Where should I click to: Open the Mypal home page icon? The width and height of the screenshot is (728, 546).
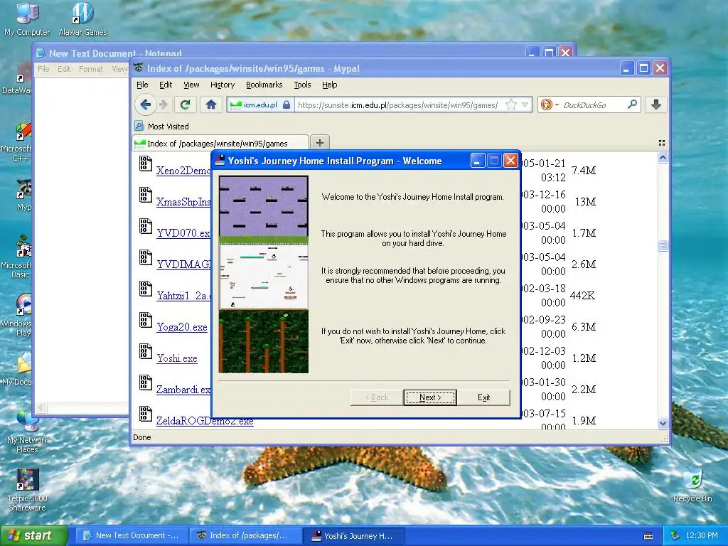210,105
